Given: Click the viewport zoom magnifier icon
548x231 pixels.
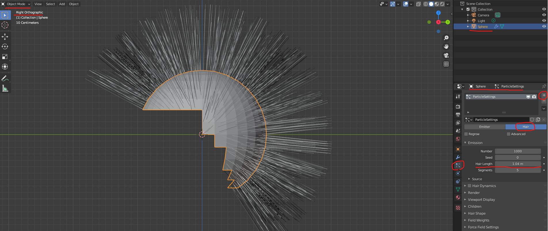Looking at the screenshot, I should (x=446, y=38).
